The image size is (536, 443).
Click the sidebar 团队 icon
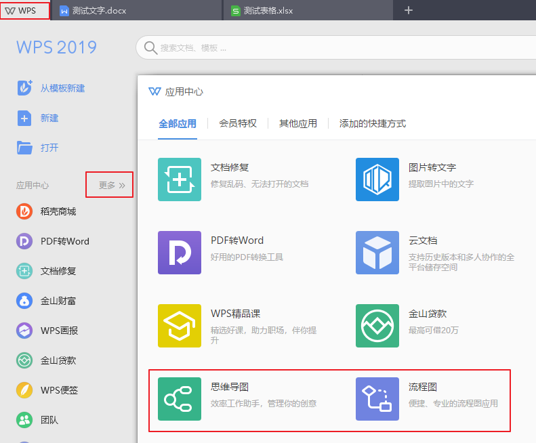pos(24,420)
